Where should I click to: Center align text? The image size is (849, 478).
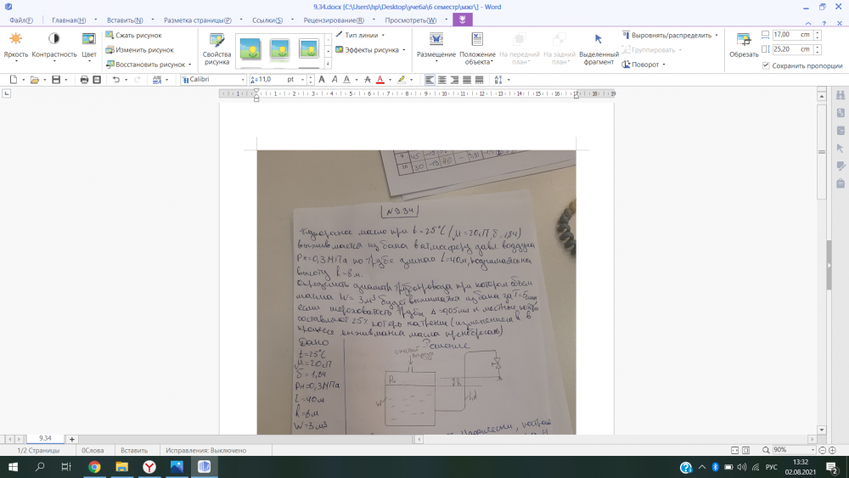[441, 80]
